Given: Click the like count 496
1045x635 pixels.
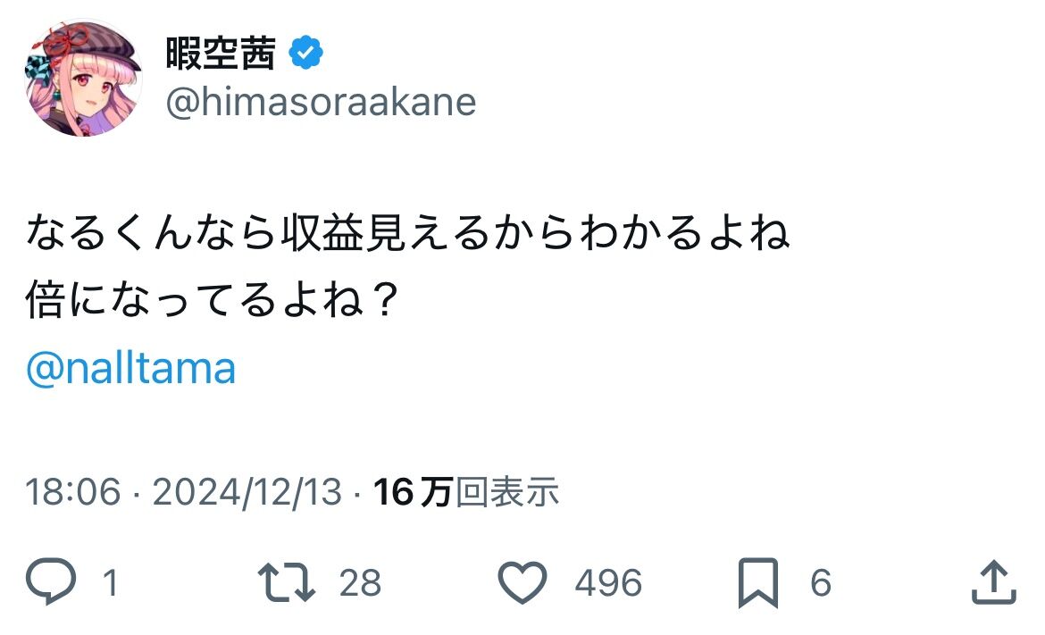Looking at the screenshot, I should [608, 584].
